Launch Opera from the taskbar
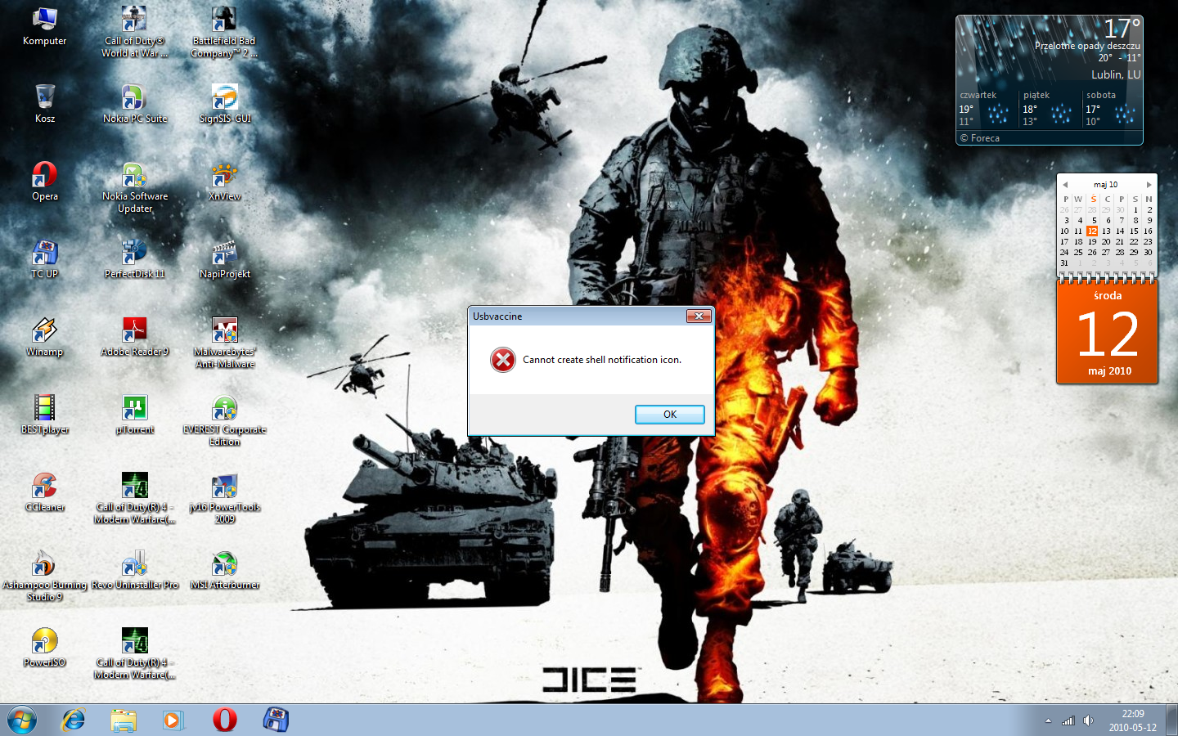1178x736 pixels. pos(224,720)
